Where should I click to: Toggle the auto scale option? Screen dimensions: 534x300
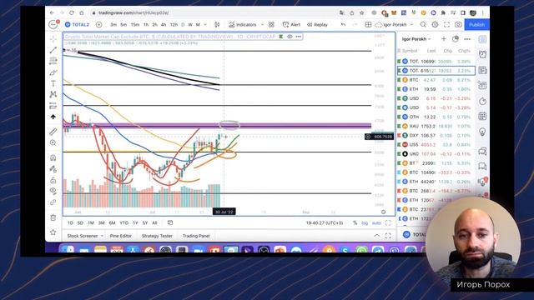[x=376, y=223]
